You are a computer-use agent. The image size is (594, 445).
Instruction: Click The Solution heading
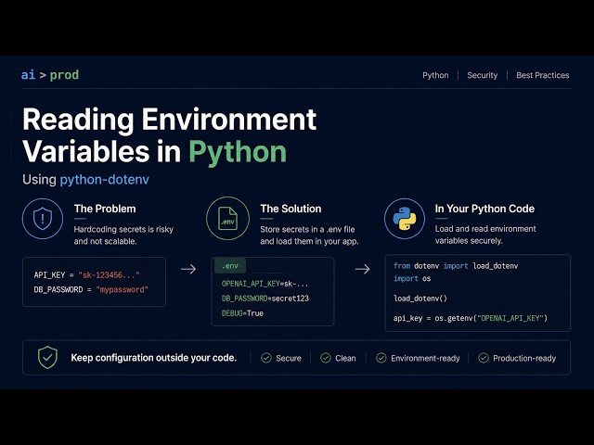tap(291, 209)
